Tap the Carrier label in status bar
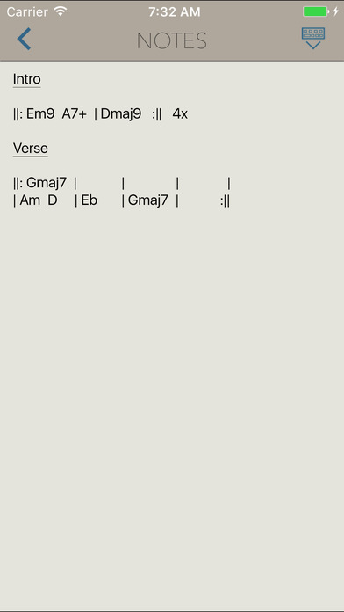 tap(27, 11)
